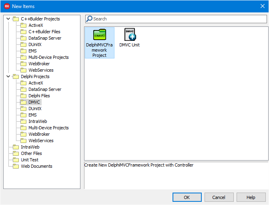
Task: Open Help for New Items
Action: coord(251,197)
